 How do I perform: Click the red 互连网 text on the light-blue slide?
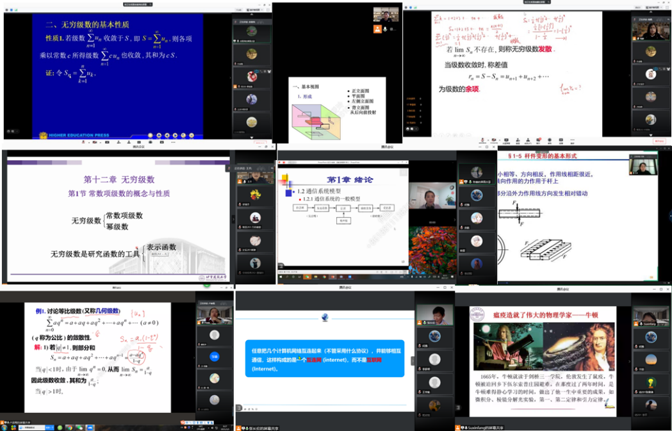[x=314, y=362]
